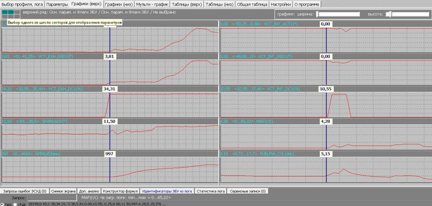The height and width of the screenshot is (206, 432).
Task: Focus the Запрос input field
Action: pos(52,198)
